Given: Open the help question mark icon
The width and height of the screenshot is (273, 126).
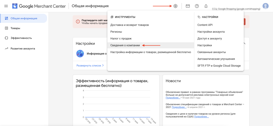Looking at the screenshot, I should point(197,6).
